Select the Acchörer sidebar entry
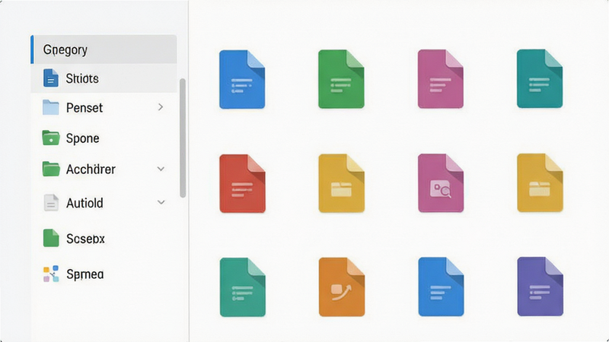Viewport: 609px width, 342px height. click(x=104, y=169)
